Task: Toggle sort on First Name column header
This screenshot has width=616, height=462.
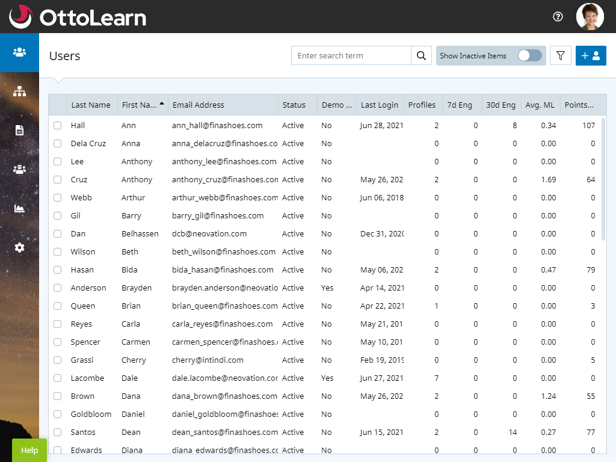Action: [143, 105]
